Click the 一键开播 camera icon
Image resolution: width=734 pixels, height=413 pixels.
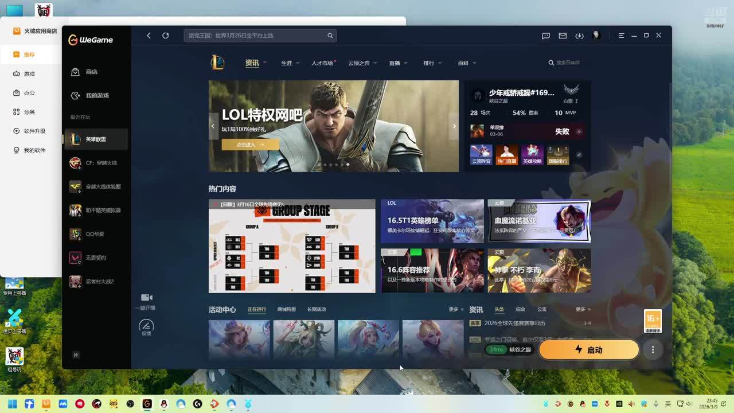pos(147,298)
